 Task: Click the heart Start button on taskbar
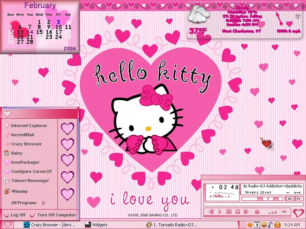(x=7, y=225)
